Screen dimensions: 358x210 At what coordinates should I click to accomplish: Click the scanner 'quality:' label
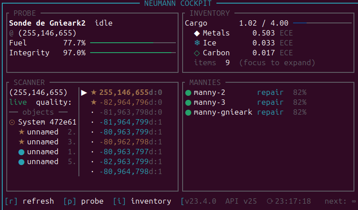point(54,103)
